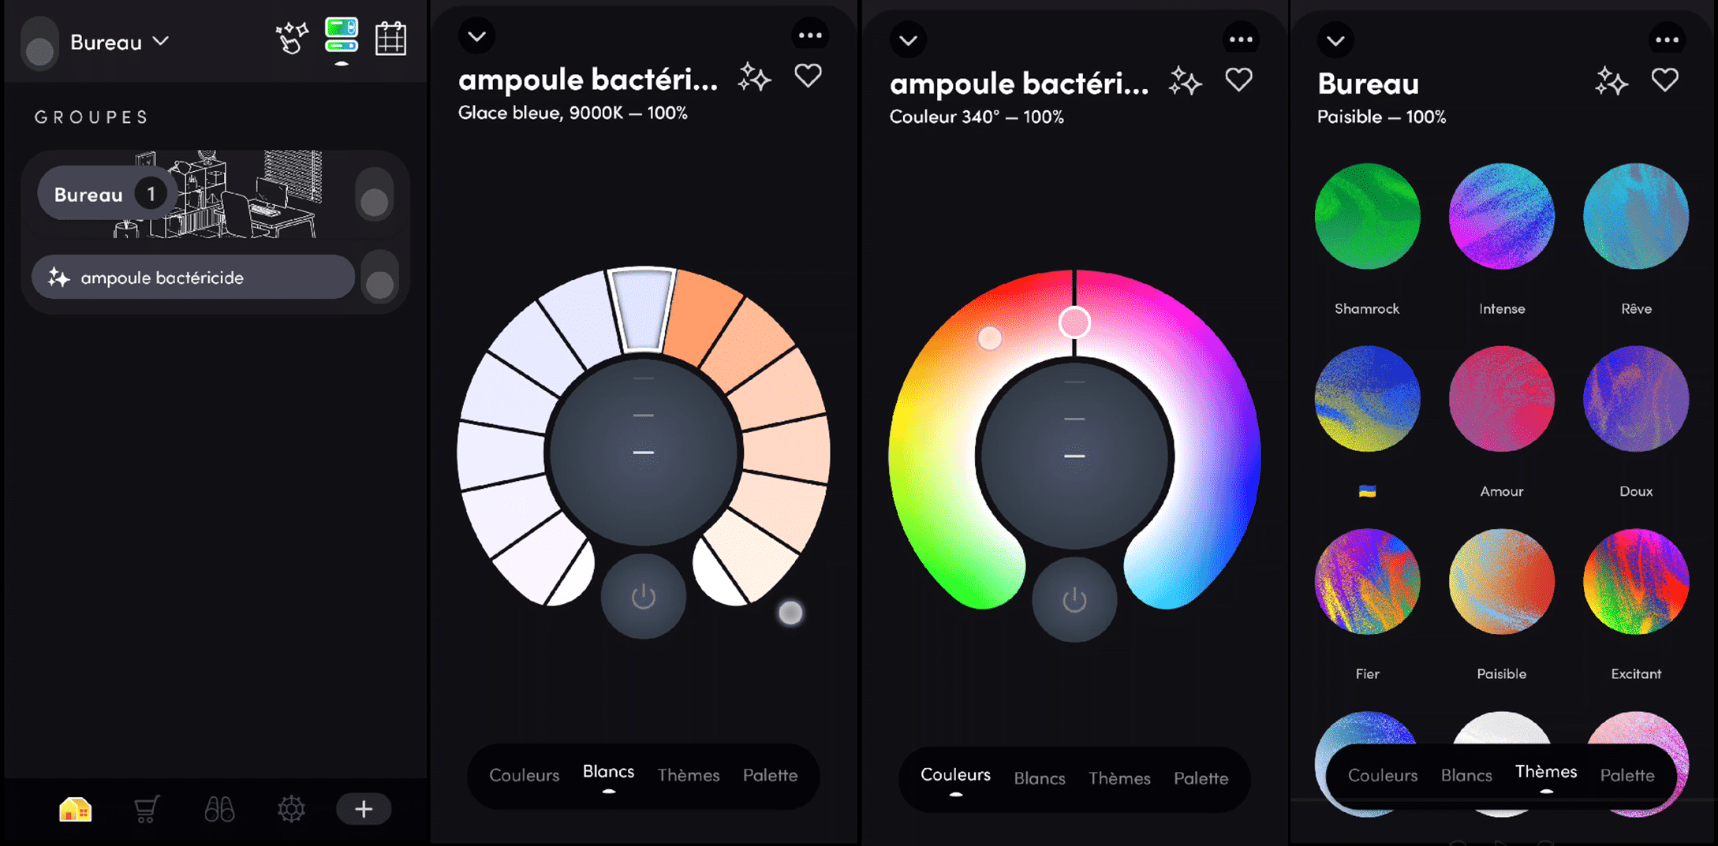
Task: Open the magic scenes wand icon
Action: pyautogui.click(x=291, y=38)
